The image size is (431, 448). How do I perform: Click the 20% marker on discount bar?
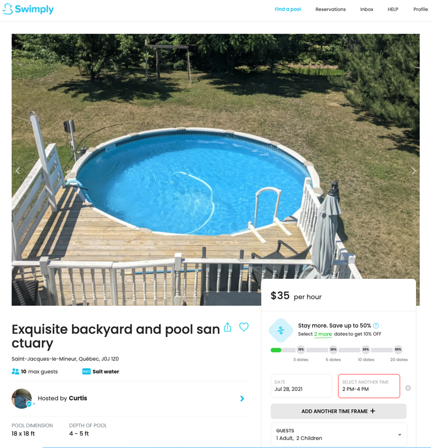pyautogui.click(x=333, y=349)
